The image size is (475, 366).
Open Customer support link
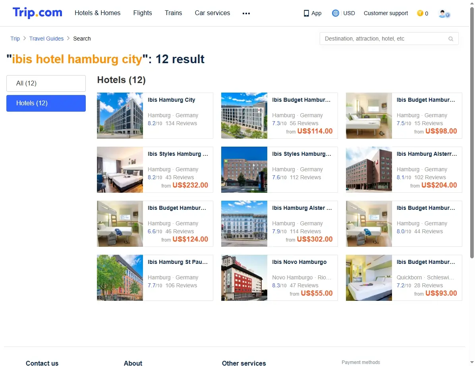coord(386,14)
